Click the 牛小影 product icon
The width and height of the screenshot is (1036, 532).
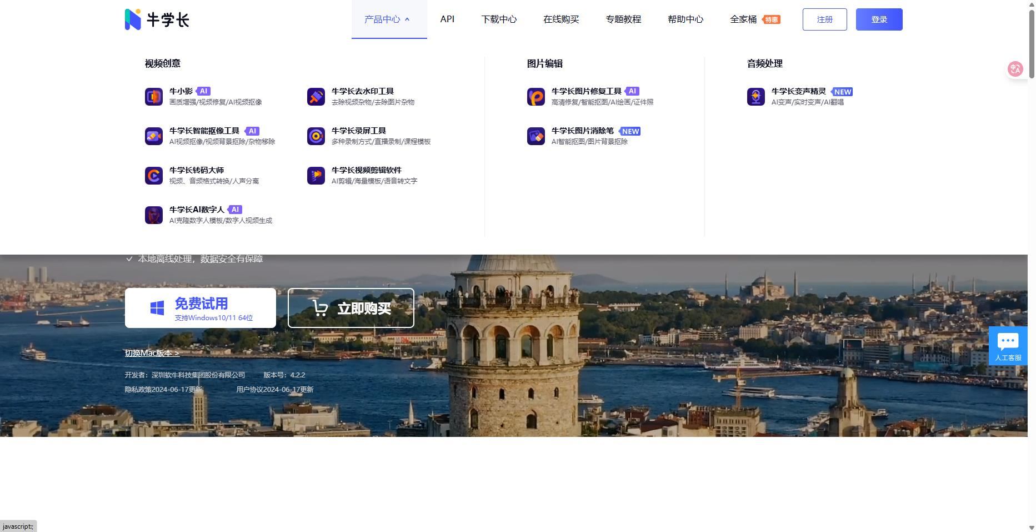pyautogui.click(x=153, y=97)
